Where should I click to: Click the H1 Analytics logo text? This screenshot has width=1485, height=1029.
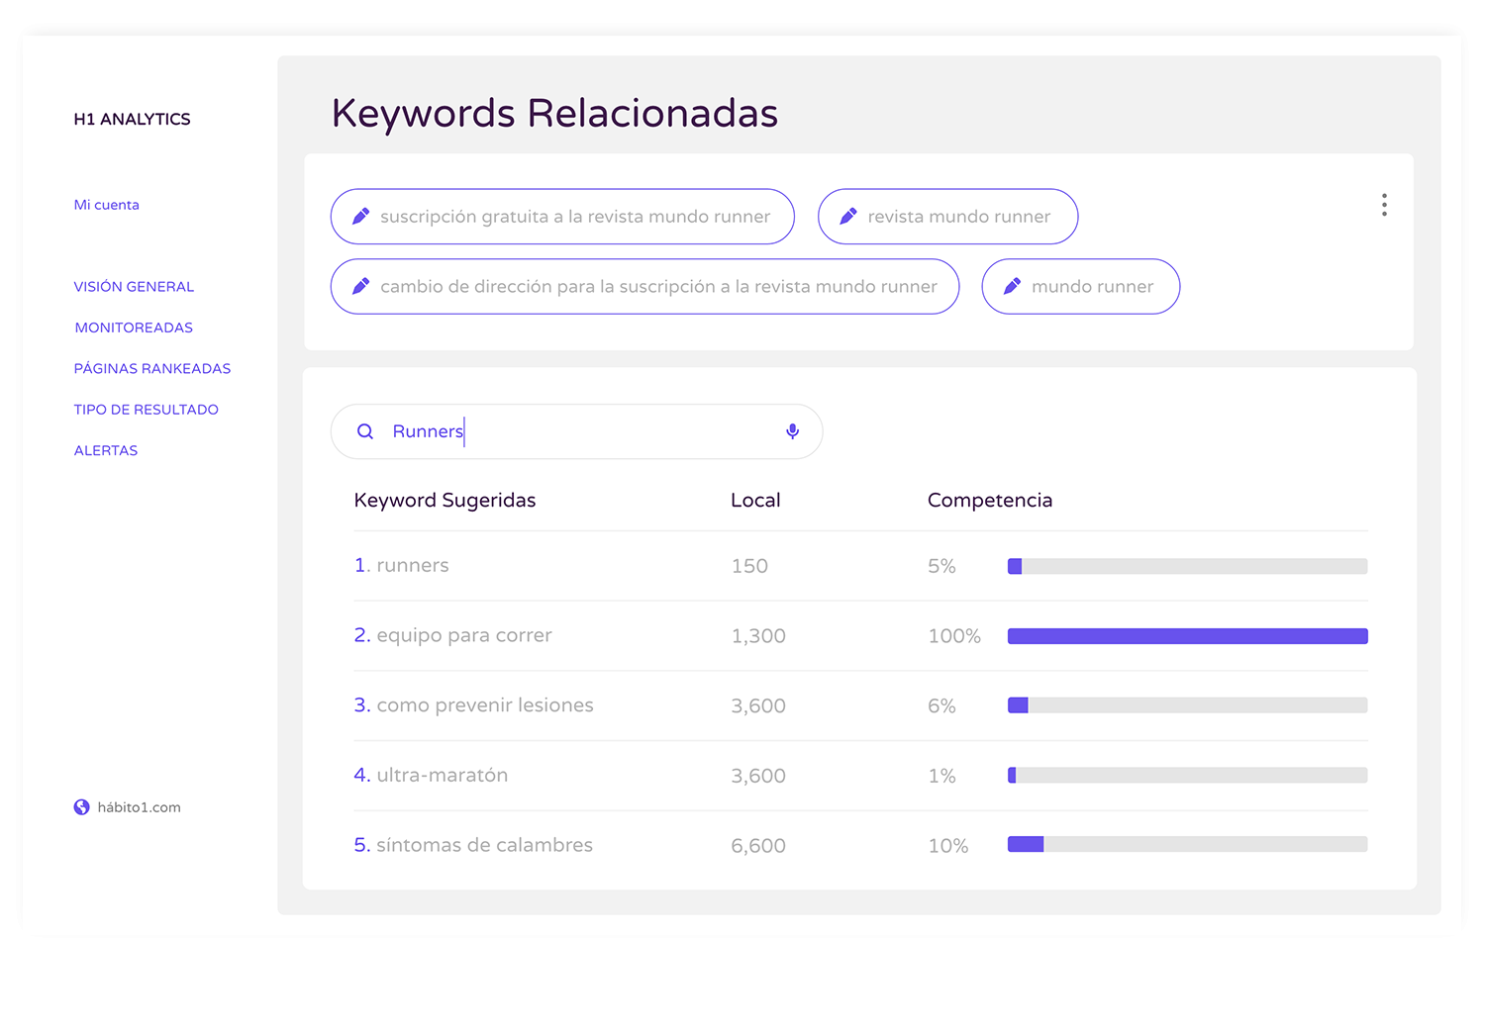coord(132,119)
